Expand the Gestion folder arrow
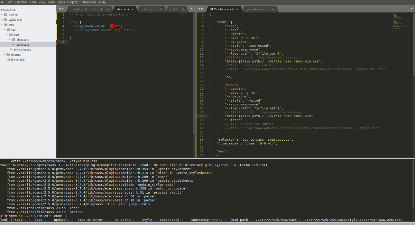The image size is (415, 225). click(2, 15)
